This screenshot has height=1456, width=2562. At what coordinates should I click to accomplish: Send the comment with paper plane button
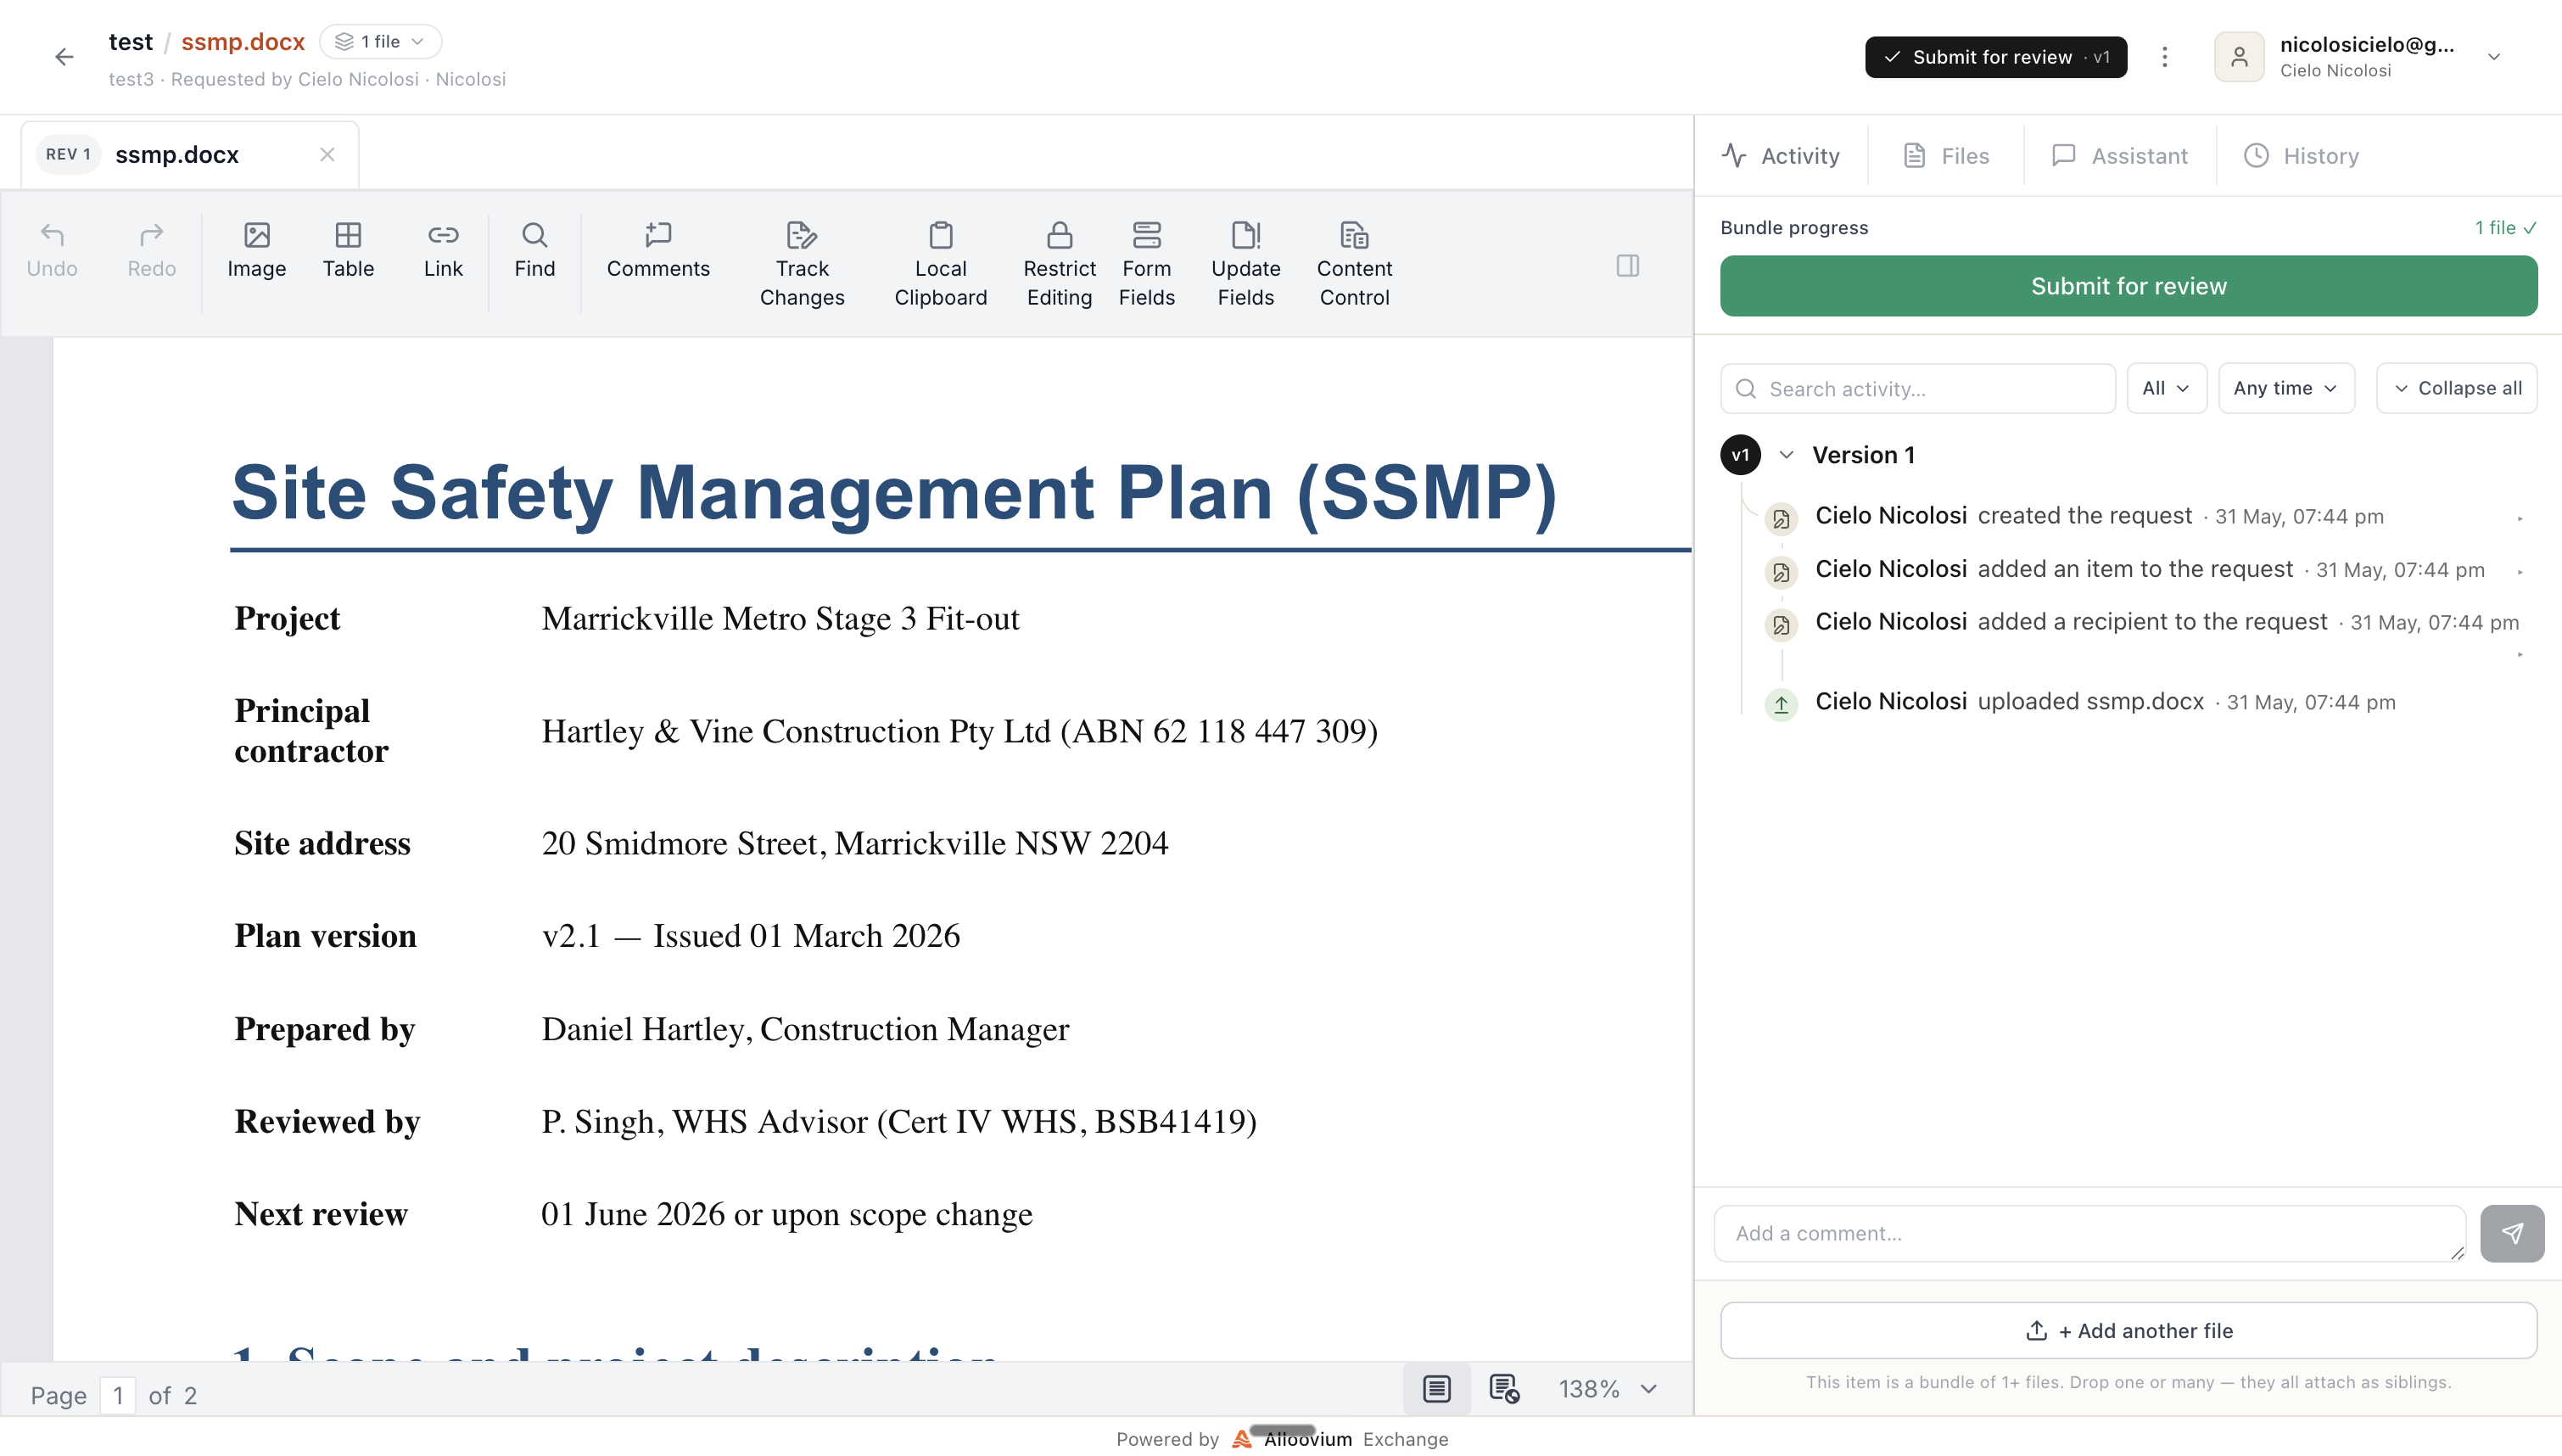click(x=2511, y=1233)
